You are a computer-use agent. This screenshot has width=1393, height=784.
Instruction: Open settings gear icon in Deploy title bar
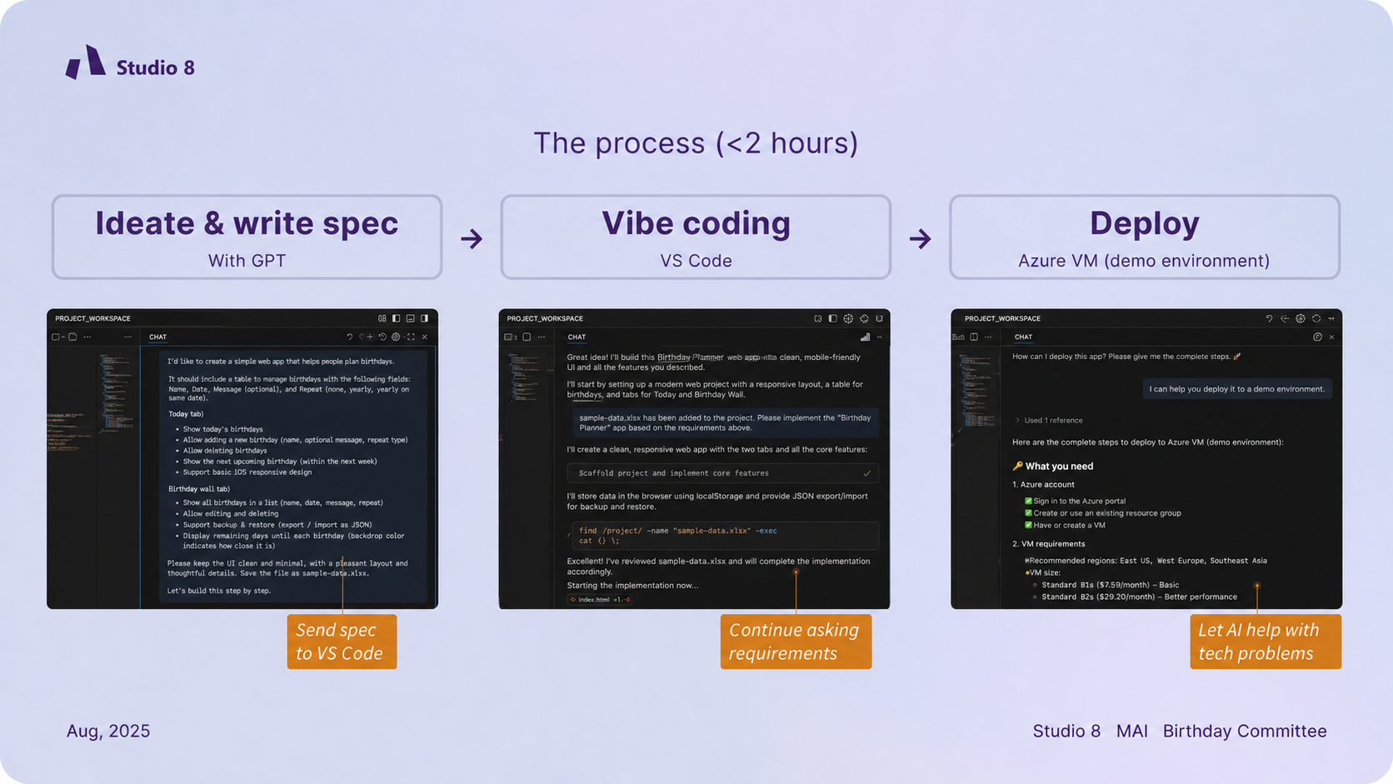point(1301,318)
